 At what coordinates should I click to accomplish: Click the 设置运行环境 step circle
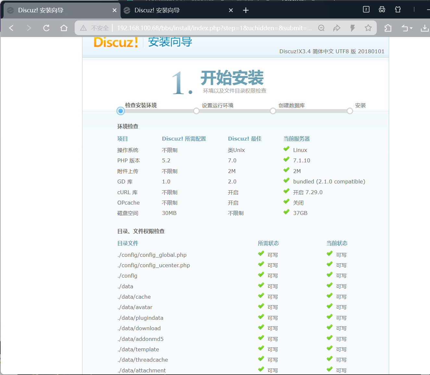pos(196,111)
